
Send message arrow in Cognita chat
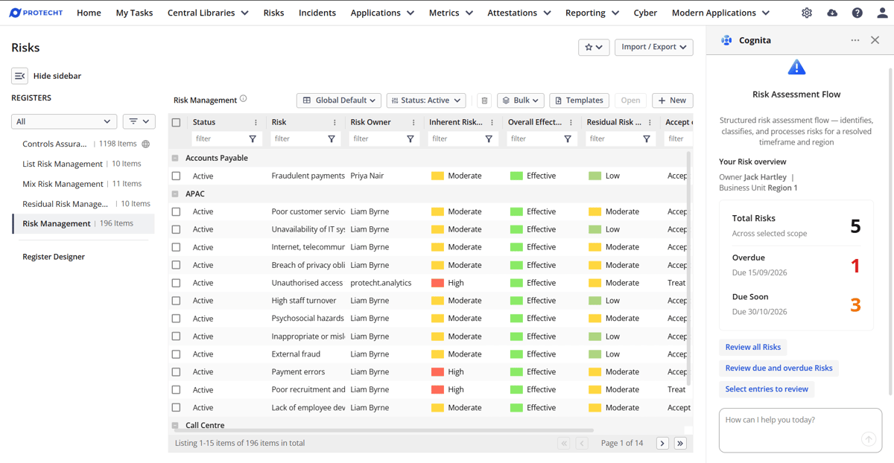point(869,439)
